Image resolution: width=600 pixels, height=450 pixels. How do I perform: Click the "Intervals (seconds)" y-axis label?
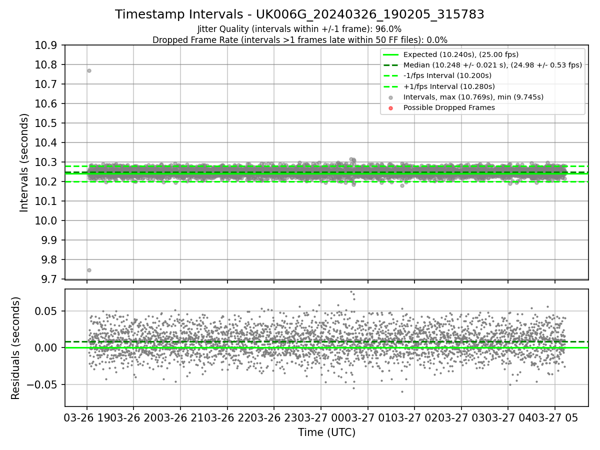(24, 162)
